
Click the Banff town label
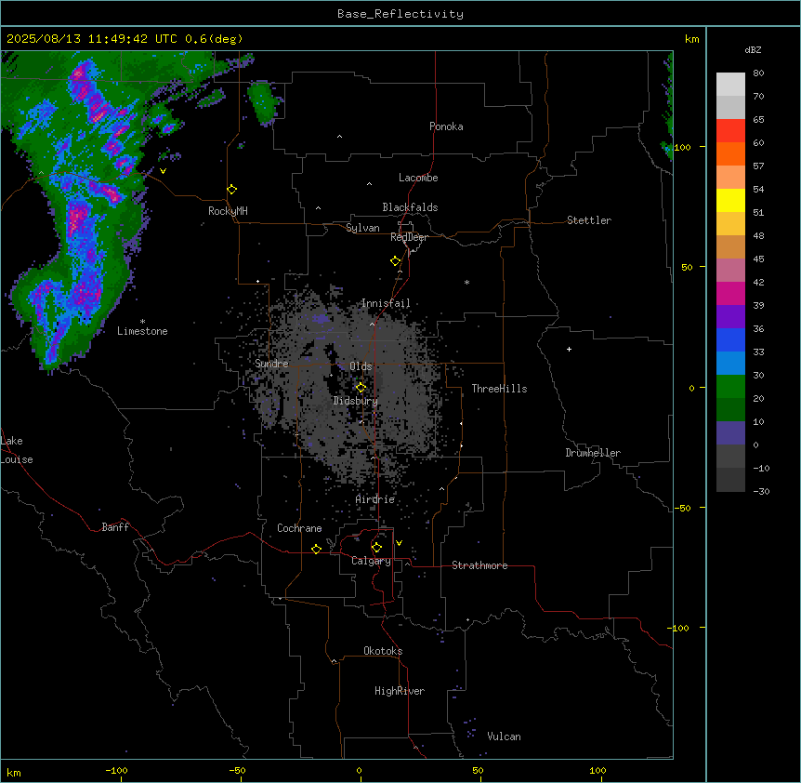click(115, 527)
